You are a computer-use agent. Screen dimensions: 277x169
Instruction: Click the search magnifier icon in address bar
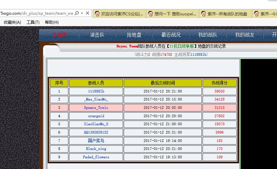click(x=77, y=13)
